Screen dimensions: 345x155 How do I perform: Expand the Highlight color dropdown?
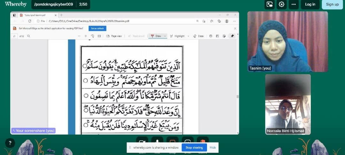188,36
